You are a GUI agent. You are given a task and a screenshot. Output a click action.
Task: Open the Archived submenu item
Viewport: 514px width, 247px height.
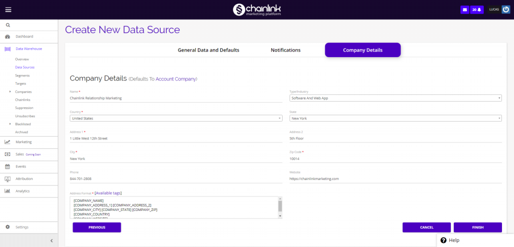point(21,132)
